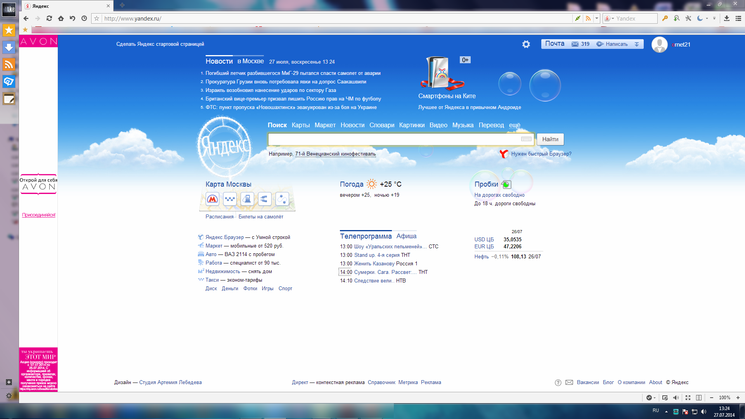Open browsing history clock icon
The image size is (745, 419).
tap(84, 18)
